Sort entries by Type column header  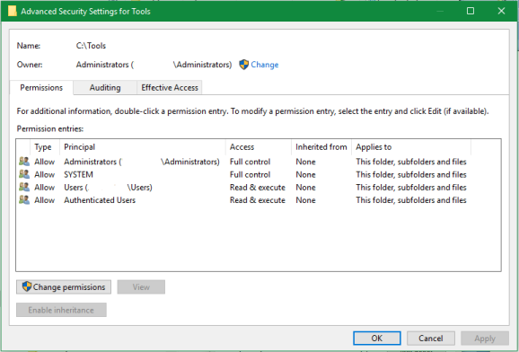click(x=45, y=147)
